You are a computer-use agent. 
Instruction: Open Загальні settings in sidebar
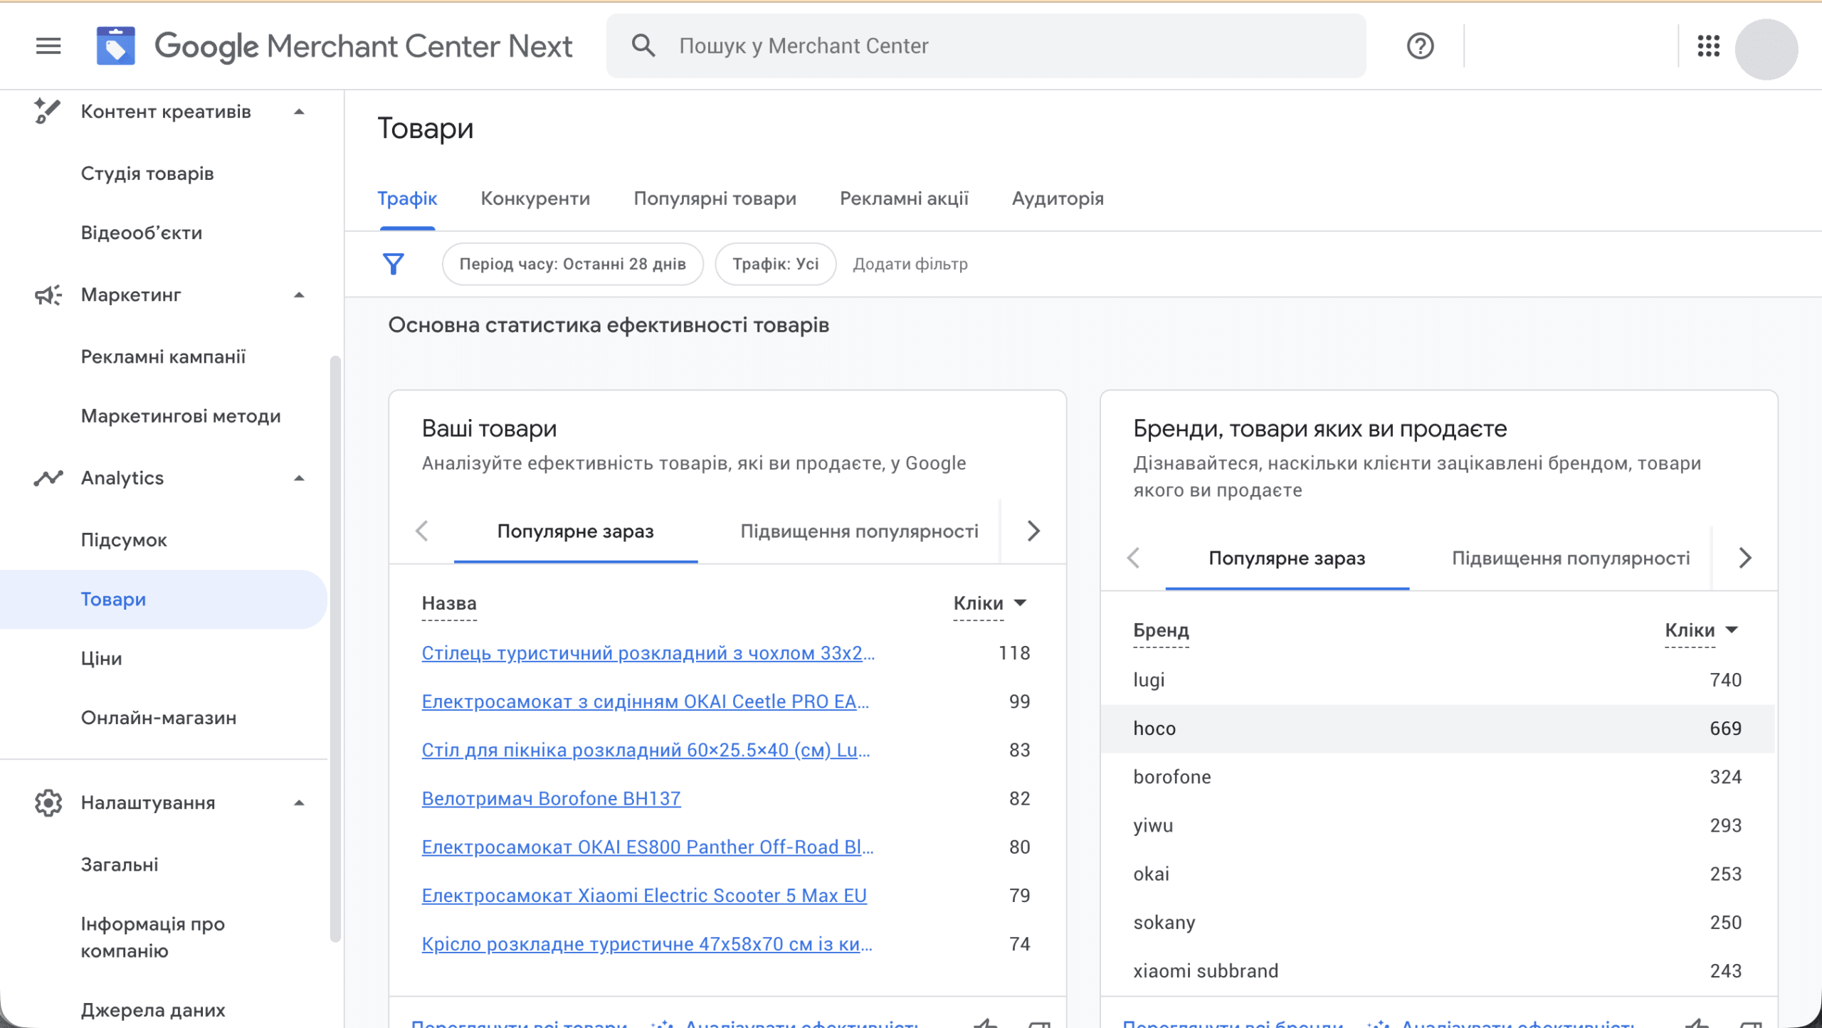(120, 864)
